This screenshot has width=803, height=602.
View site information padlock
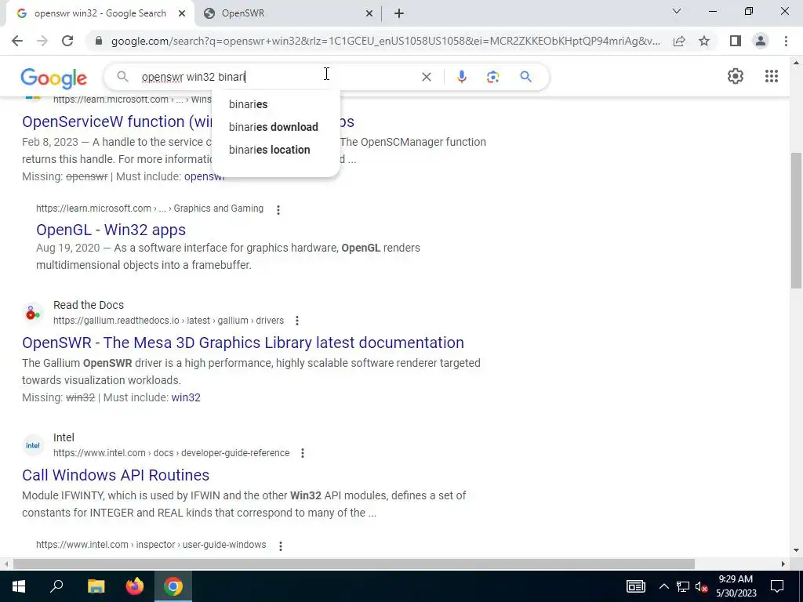point(99,41)
